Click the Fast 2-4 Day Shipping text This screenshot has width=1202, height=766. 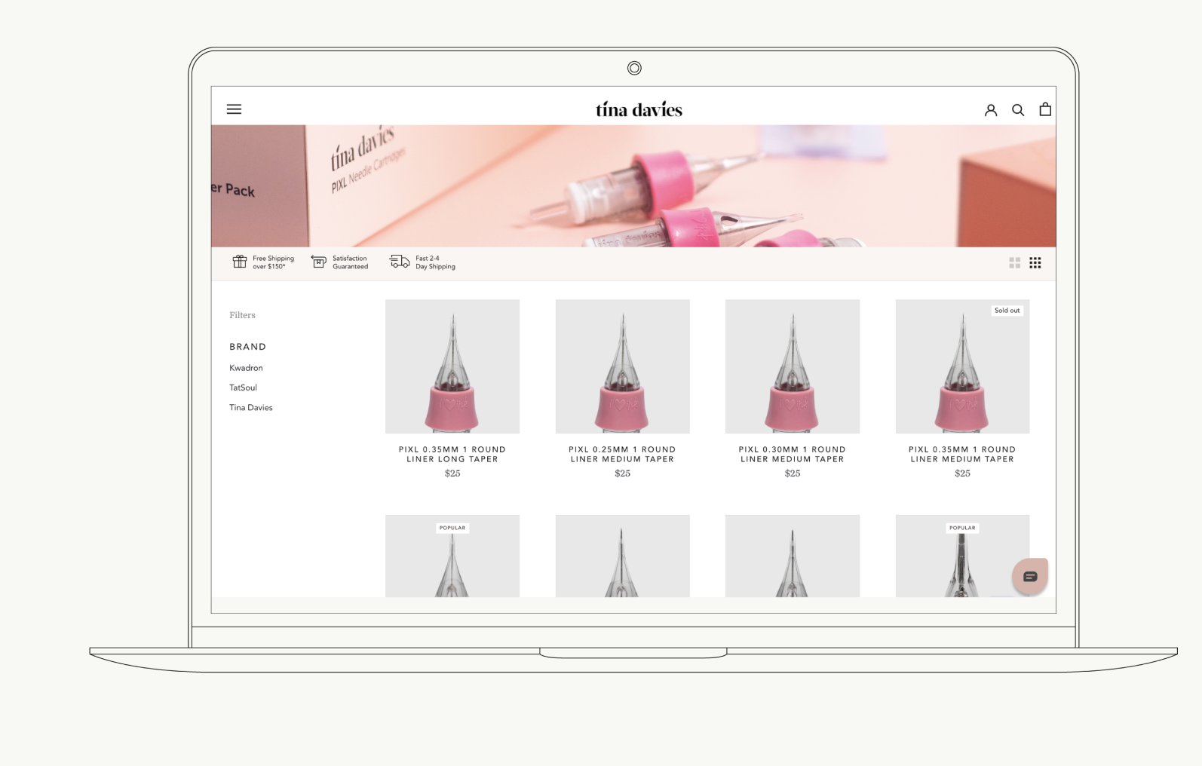click(x=435, y=262)
